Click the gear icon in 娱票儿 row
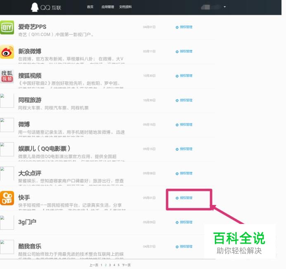Screen dimensions: 286x269 [x=177, y=149]
